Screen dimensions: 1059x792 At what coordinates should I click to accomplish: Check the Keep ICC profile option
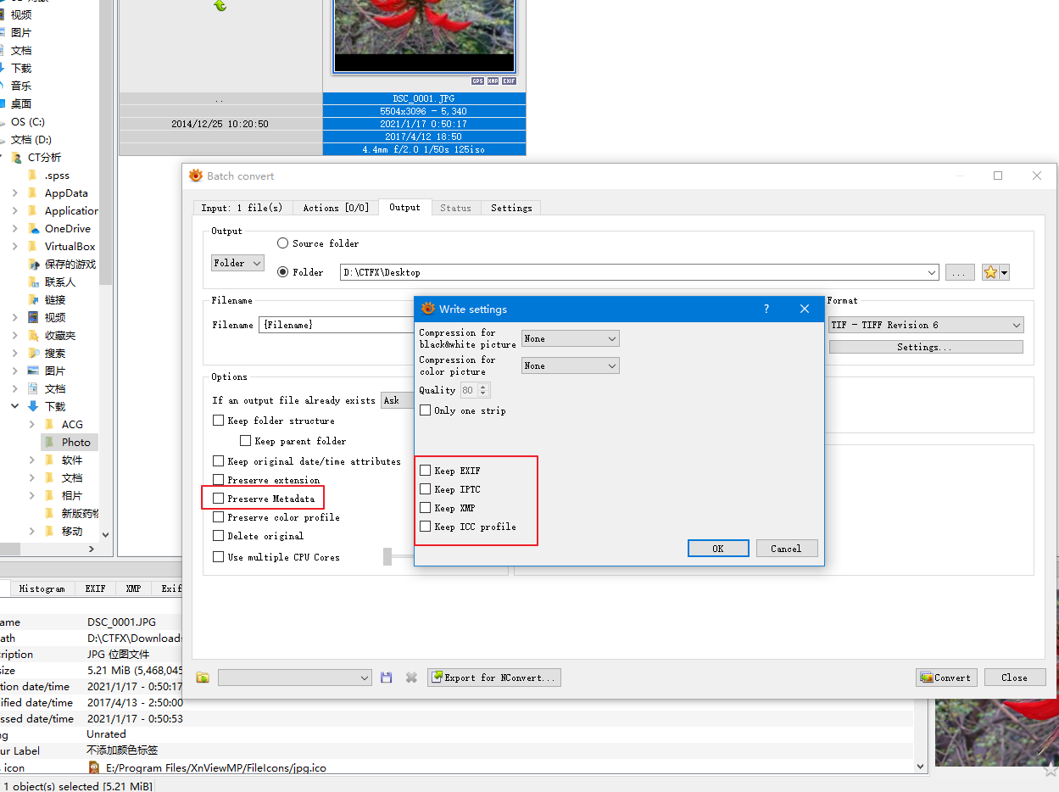click(x=426, y=527)
